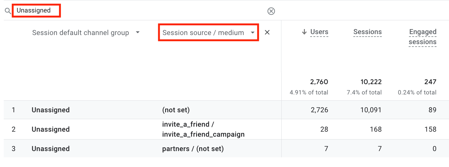This screenshot has width=449, height=167.
Task: Click the Engaged sessions total 247
Action: click(x=430, y=82)
